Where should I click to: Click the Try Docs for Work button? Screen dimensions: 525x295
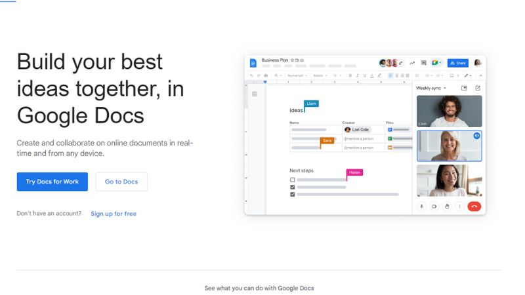click(x=52, y=182)
